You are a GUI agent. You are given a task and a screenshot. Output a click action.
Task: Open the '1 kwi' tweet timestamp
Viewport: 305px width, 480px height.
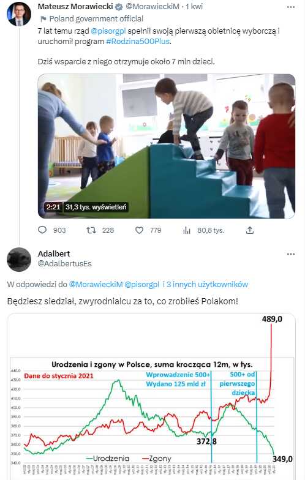point(194,6)
